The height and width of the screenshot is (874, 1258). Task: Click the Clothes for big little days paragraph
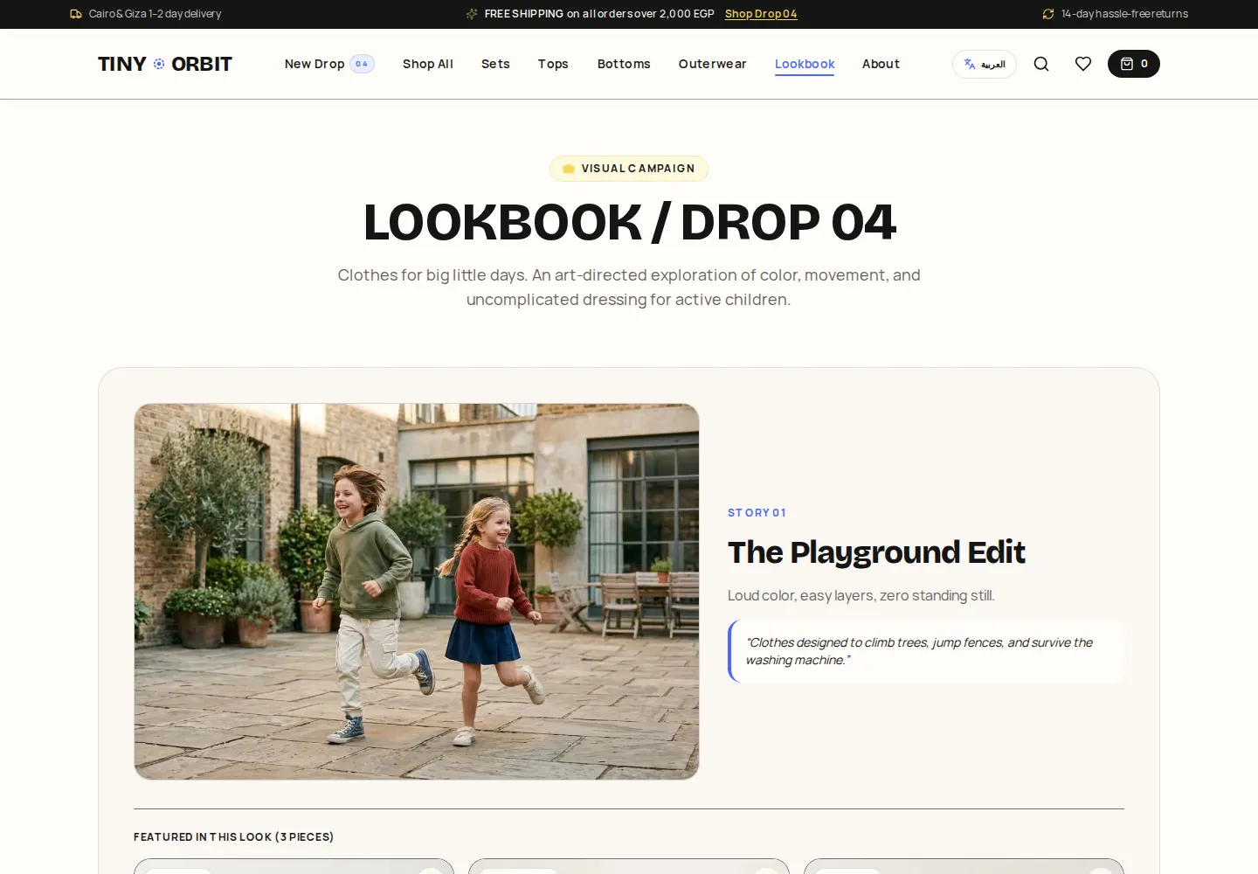(629, 288)
